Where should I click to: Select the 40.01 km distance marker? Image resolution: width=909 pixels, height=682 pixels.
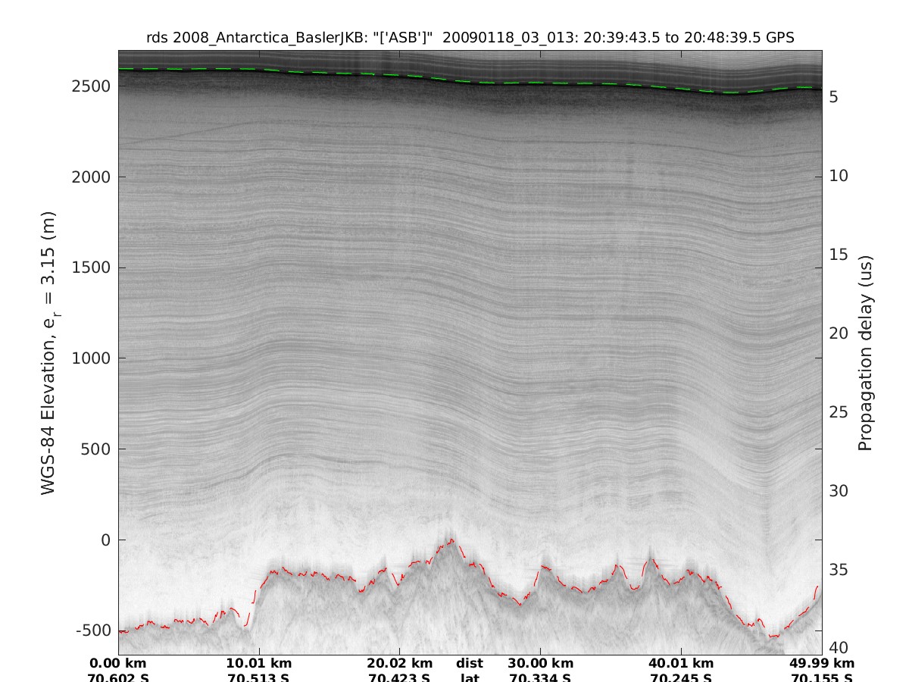(681, 665)
